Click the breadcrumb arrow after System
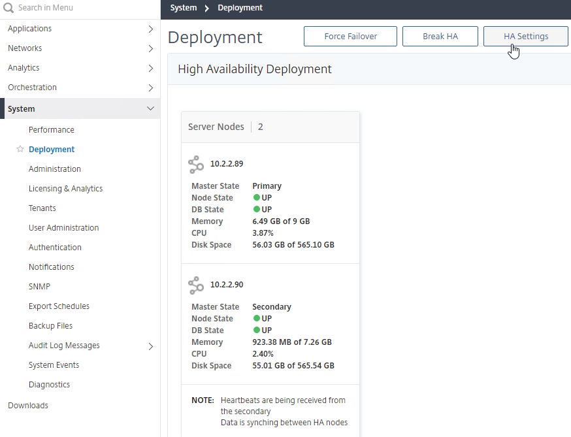 click(207, 8)
